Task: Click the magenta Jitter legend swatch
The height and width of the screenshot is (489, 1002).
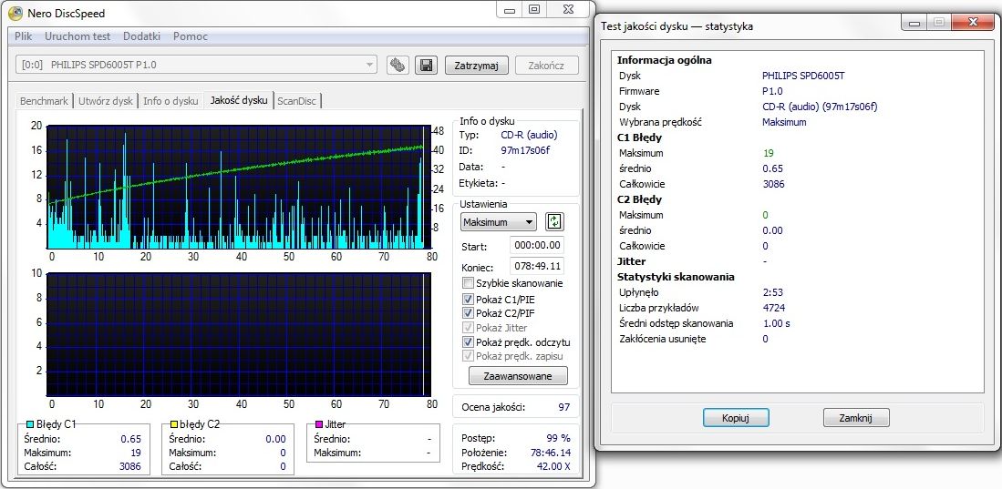Action: pyautogui.click(x=318, y=423)
